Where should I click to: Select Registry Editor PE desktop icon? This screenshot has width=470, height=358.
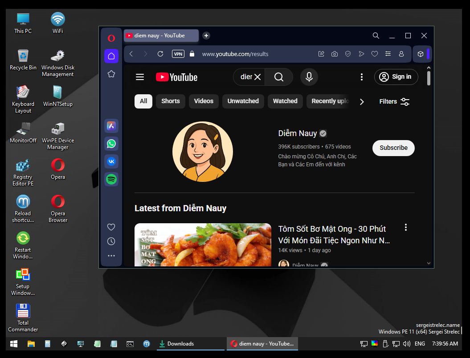coord(23,173)
